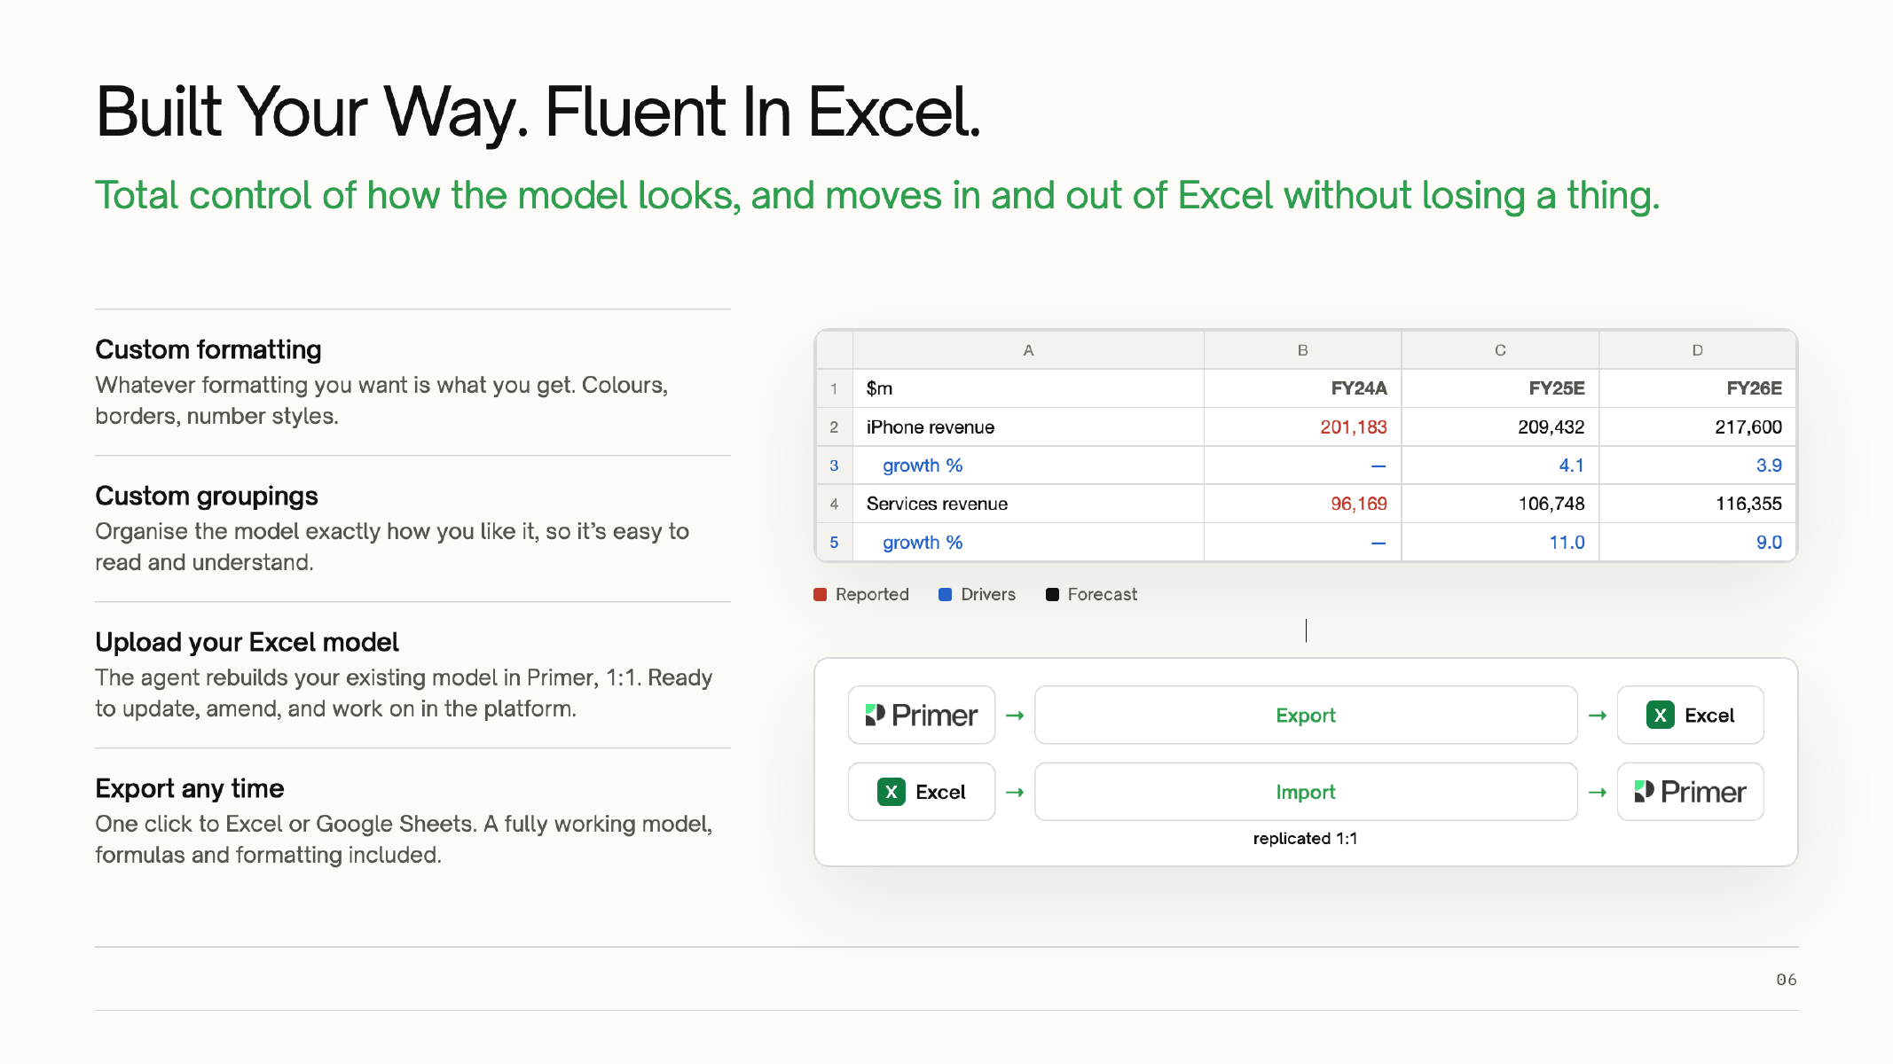Click the 'FY26E' header cell
The width and height of the screenshot is (1893, 1064).
point(1697,388)
